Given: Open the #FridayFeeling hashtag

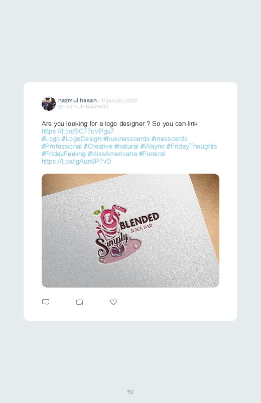Looking at the screenshot, I should pos(63,154).
